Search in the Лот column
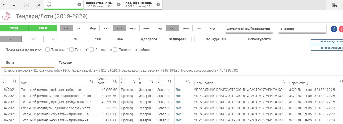This screenshot has height=124, width=343. pyautogui.click(x=91, y=81)
